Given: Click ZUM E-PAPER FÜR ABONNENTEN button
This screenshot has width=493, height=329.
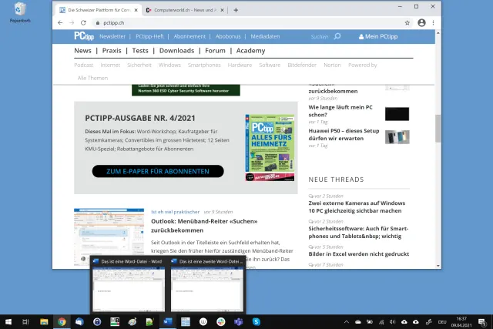Looking at the screenshot, I should pos(158,171).
